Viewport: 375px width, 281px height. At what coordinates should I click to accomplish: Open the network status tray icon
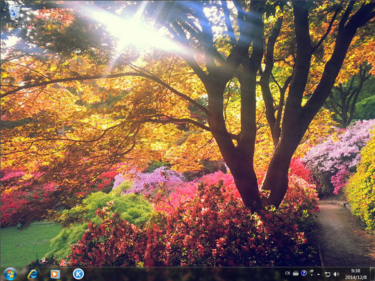tap(327, 274)
